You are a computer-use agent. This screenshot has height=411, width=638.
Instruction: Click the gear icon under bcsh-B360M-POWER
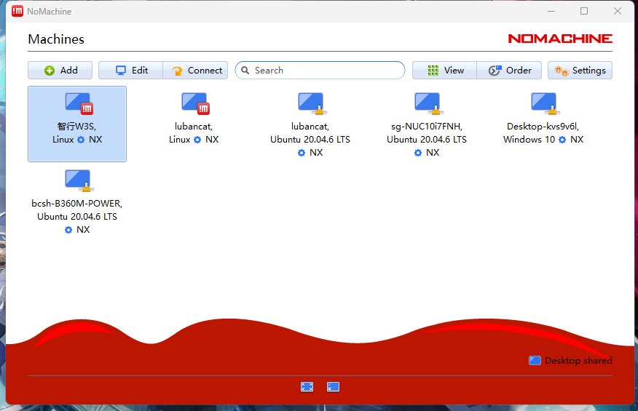(68, 230)
